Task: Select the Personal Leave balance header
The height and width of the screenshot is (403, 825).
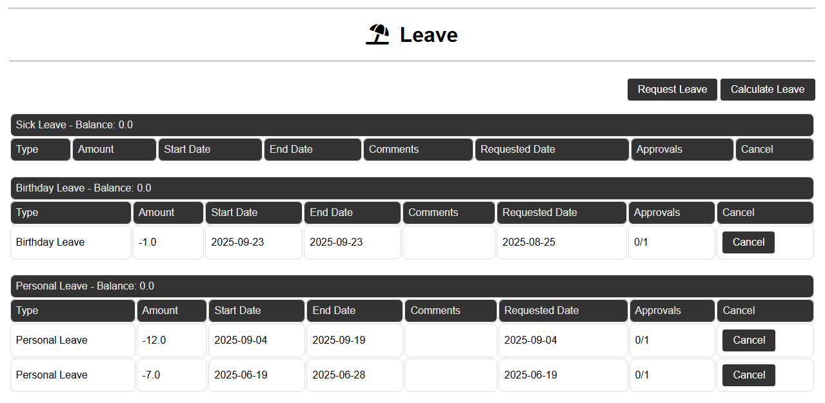Action: 411,286
